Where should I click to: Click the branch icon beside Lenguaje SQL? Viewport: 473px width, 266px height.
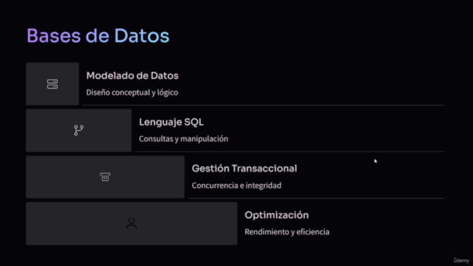(x=79, y=130)
